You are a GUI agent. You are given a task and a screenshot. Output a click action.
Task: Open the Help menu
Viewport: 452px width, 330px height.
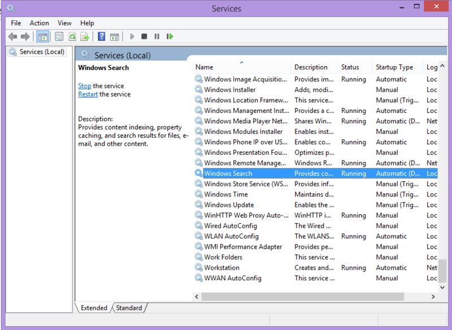(87, 23)
